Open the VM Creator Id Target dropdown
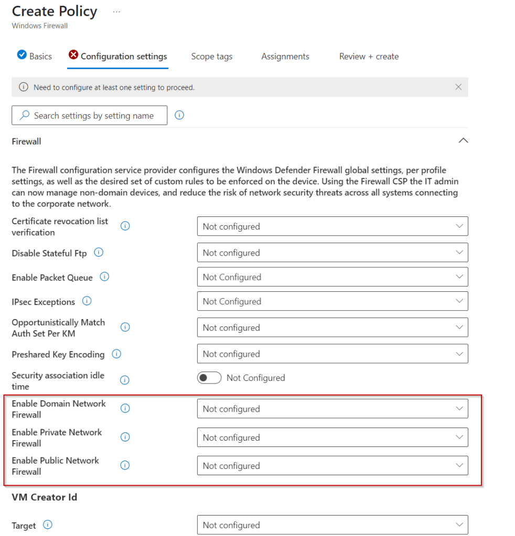The height and width of the screenshot is (536, 515). coord(332,525)
